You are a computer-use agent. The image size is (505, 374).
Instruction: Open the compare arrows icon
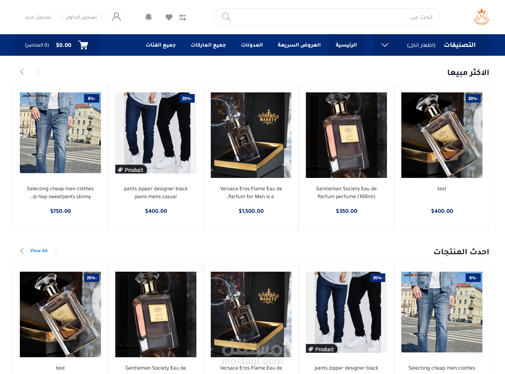[x=183, y=17]
